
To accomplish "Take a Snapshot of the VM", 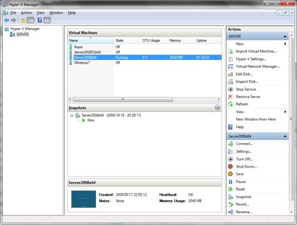I will 243,197.
